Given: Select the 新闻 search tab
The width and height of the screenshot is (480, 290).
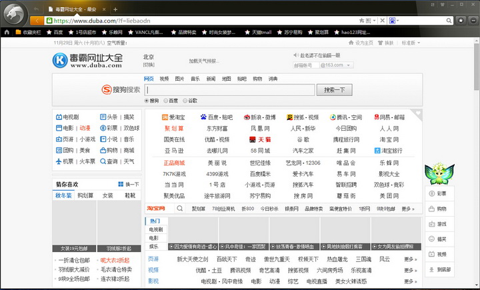Looking at the screenshot, I should click(211, 79).
